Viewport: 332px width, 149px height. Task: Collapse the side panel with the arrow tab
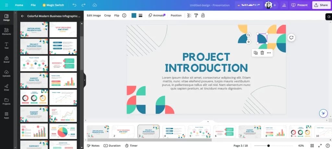(x=85, y=80)
